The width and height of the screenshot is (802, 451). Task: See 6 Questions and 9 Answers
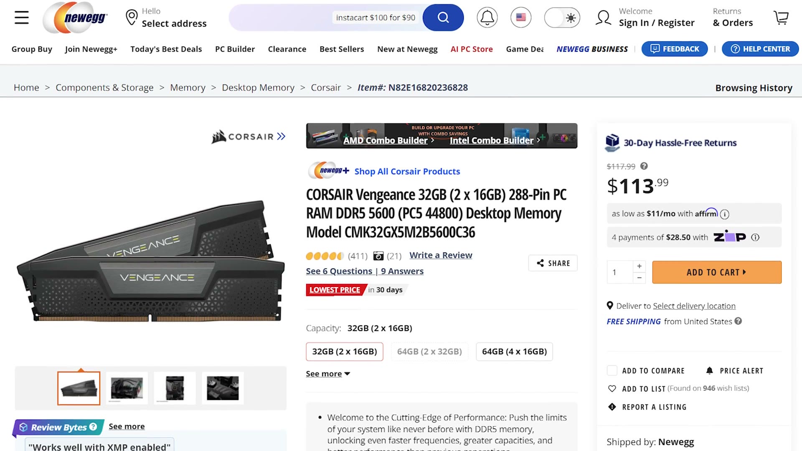[365, 271]
